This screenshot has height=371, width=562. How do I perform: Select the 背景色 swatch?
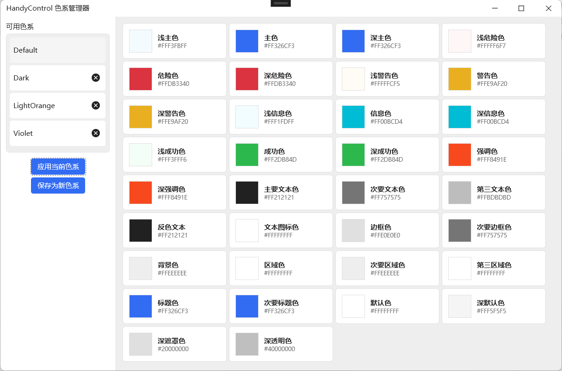(x=140, y=268)
